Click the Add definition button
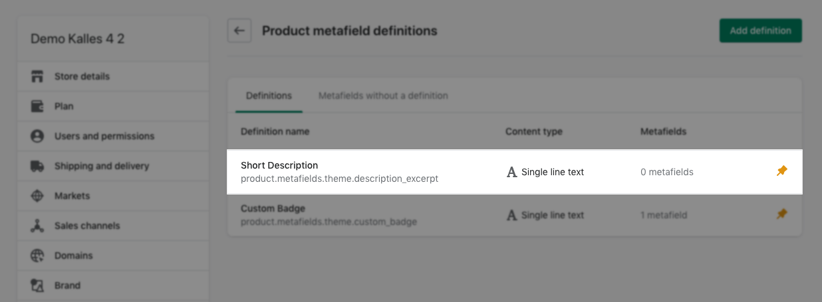 click(x=760, y=31)
